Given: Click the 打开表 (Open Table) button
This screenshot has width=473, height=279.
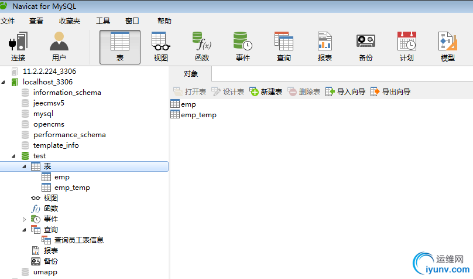Looking at the screenshot, I should 190,91.
